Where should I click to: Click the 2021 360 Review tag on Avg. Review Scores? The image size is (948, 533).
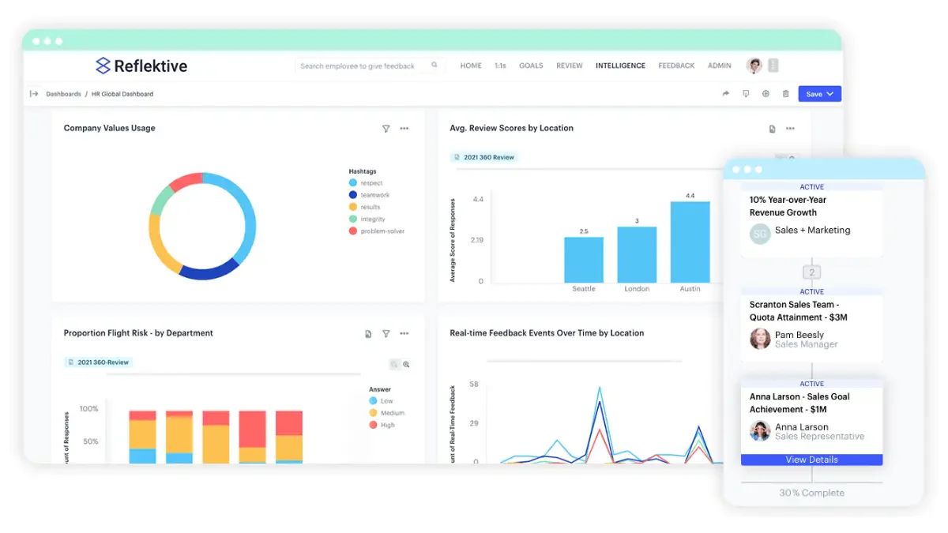click(x=484, y=157)
